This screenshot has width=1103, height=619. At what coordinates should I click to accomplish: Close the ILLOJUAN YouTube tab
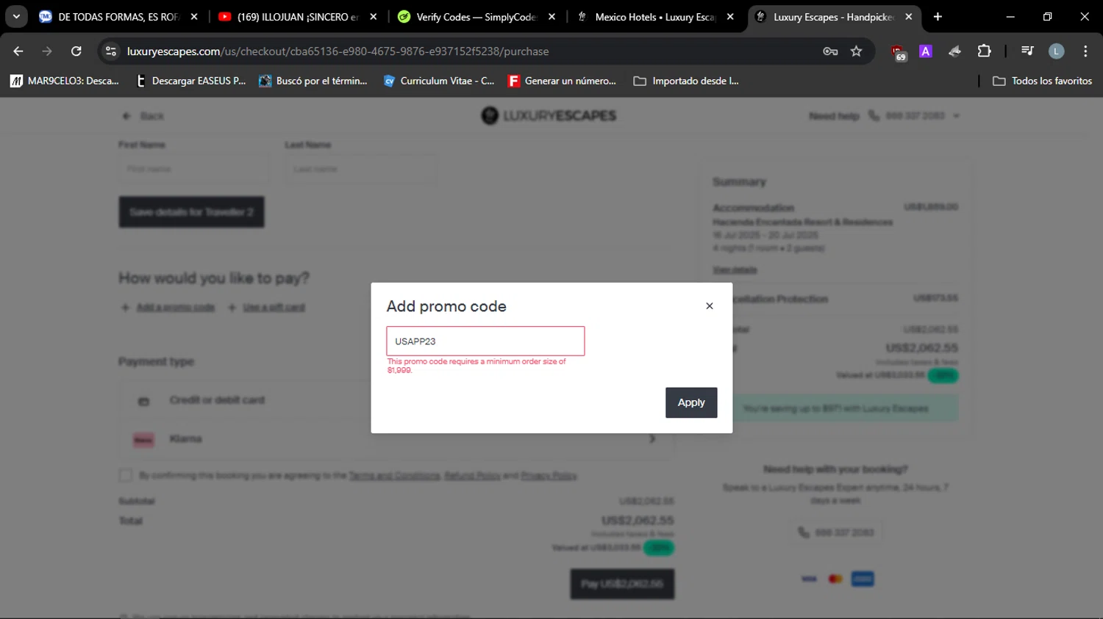(x=373, y=17)
